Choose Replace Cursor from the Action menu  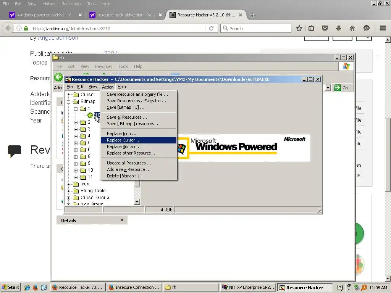[x=138, y=140]
